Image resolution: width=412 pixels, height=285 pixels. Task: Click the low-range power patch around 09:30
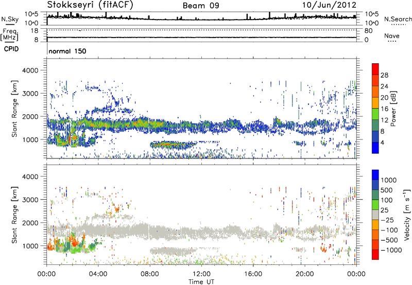[x=174, y=145]
